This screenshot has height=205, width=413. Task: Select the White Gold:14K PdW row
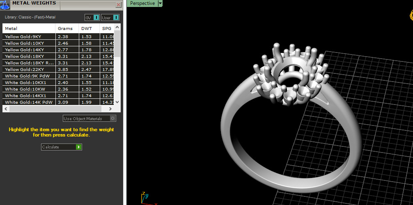(58, 102)
